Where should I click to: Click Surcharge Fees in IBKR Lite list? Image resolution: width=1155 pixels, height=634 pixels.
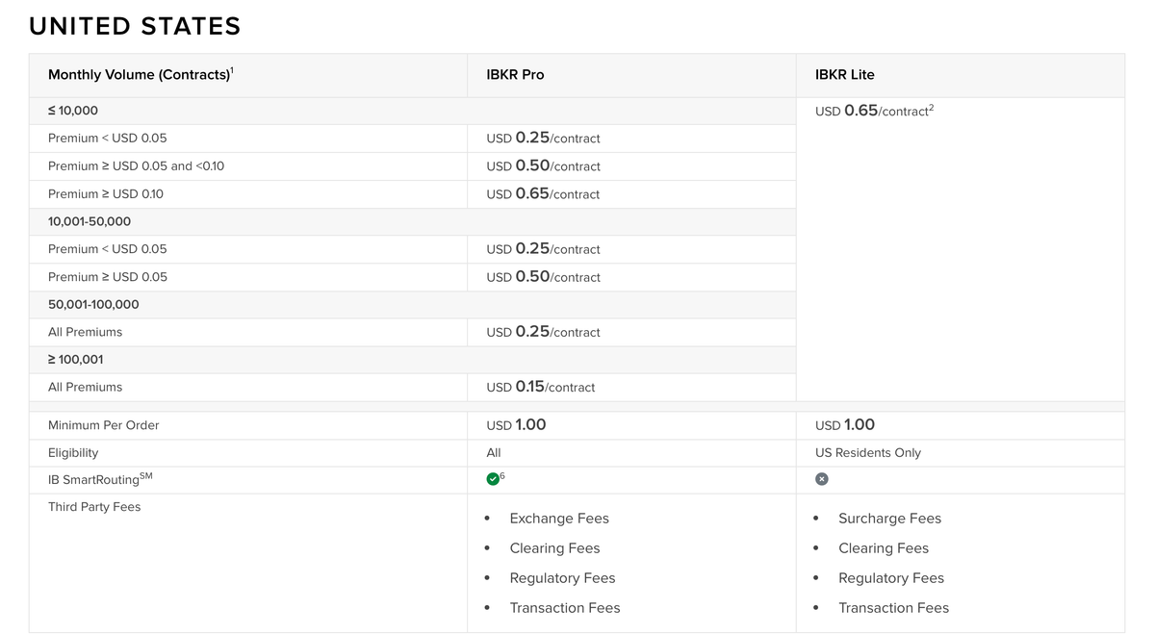click(x=889, y=519)
